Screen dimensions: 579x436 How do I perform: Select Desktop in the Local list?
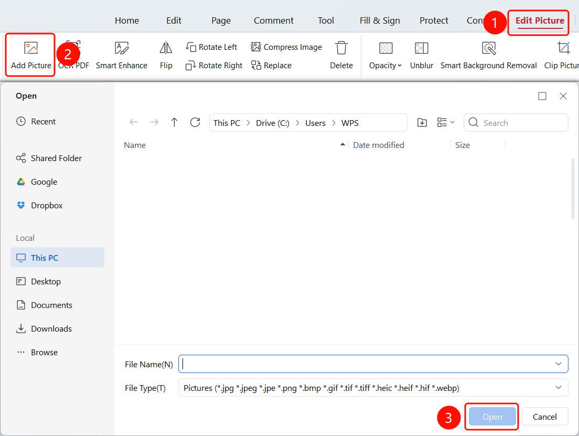pos(38,282)
